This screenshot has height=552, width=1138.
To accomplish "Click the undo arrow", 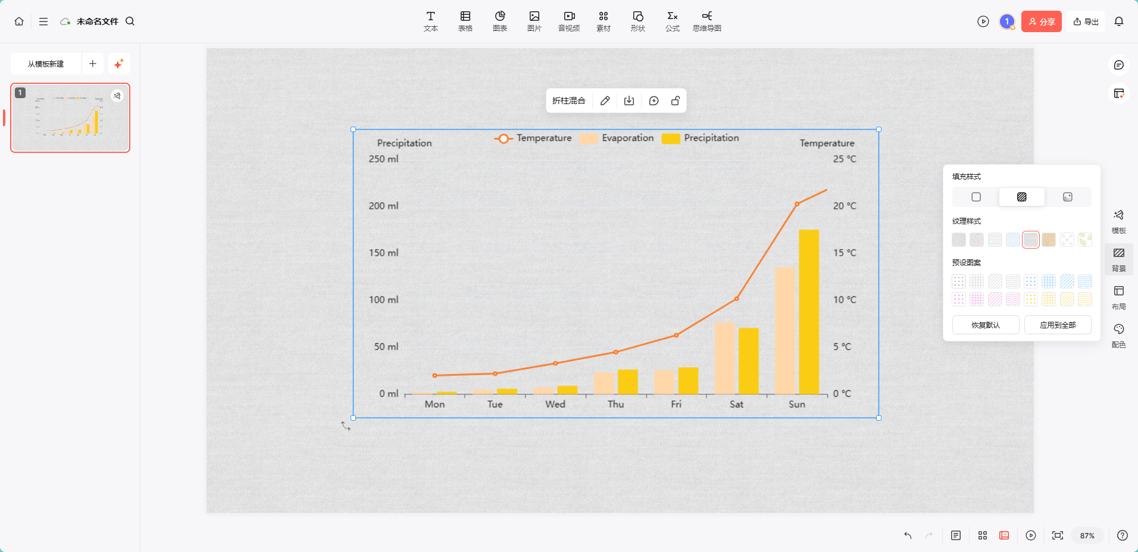I will coord(908,535).
